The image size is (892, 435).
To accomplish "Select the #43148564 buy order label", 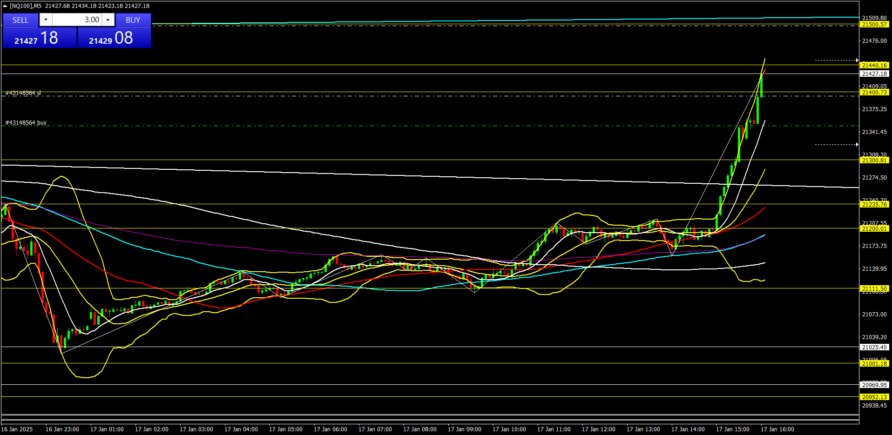I will coord(26,123).
